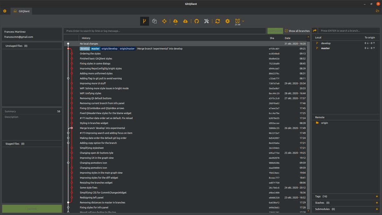Push changes with the cloud upload icon
The height and width of the screenshot is (215, 382).
click(186, 21)
